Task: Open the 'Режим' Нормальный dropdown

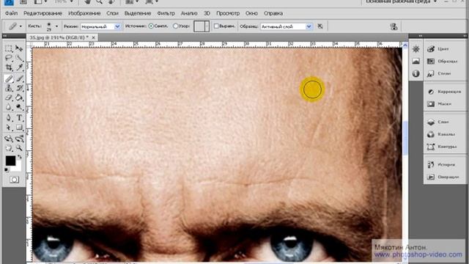Action: coord(100,26)
